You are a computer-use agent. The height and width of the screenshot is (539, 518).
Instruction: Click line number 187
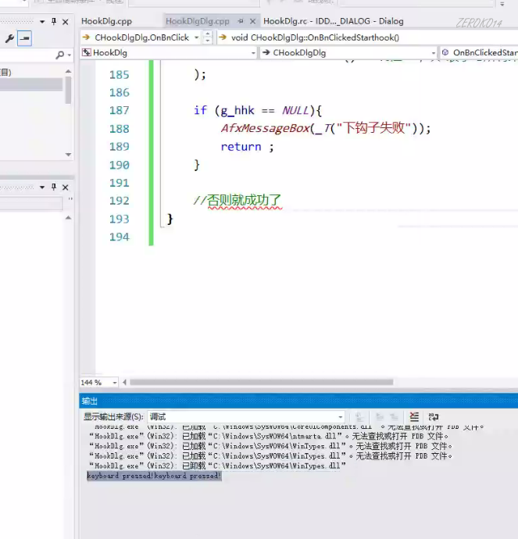[x=119, y=110]
